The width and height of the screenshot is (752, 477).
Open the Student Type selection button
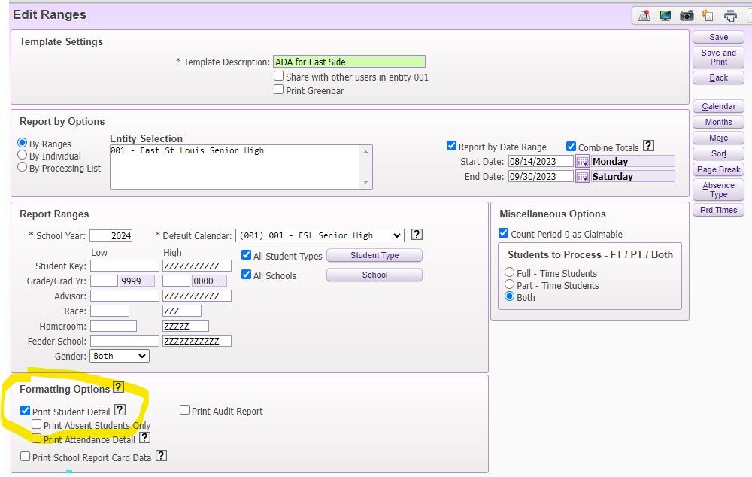click(374, 256)
